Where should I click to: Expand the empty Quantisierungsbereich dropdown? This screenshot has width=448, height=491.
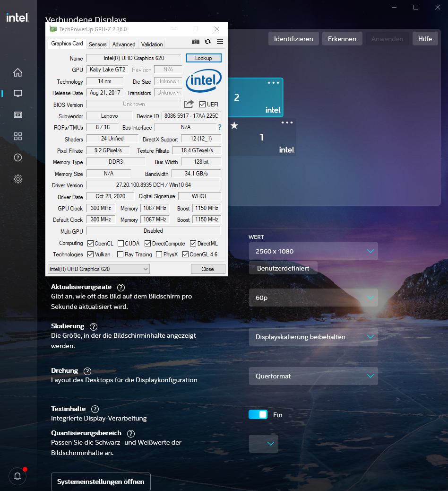(263, 443)
